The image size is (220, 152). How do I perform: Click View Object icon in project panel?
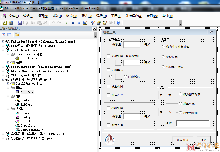coord(9,35)
